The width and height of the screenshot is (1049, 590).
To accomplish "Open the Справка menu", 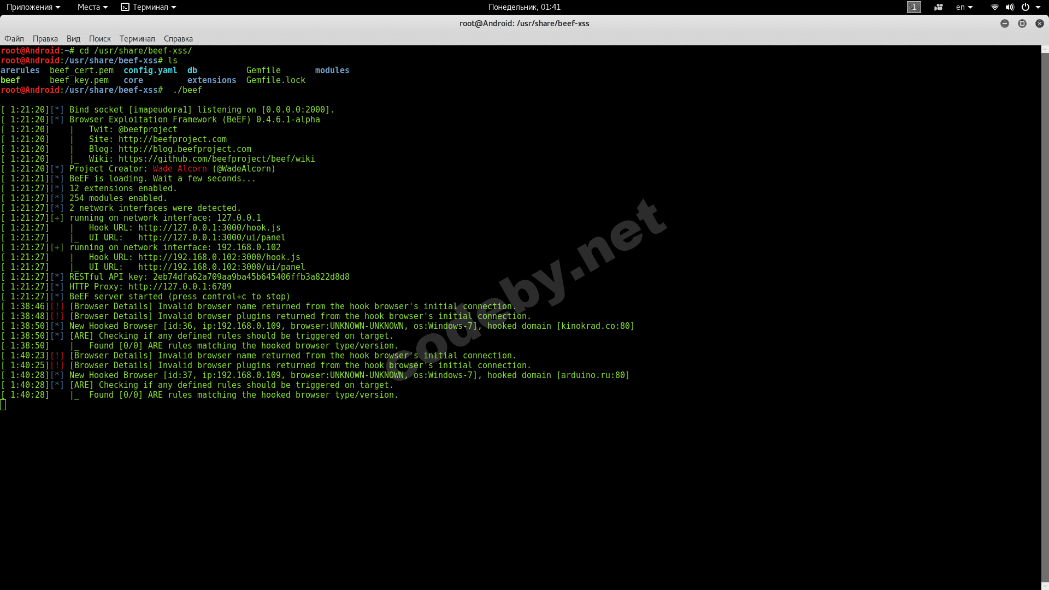I will 178,39.
